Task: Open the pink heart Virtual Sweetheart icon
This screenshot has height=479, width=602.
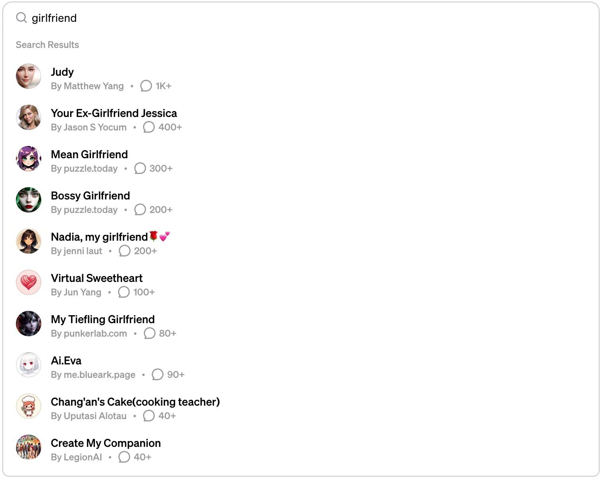Action: [29, 282]
